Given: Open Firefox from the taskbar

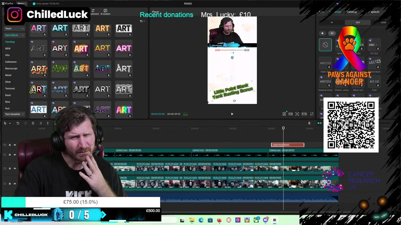Looking at the screenshot, I should coord(219,220).
